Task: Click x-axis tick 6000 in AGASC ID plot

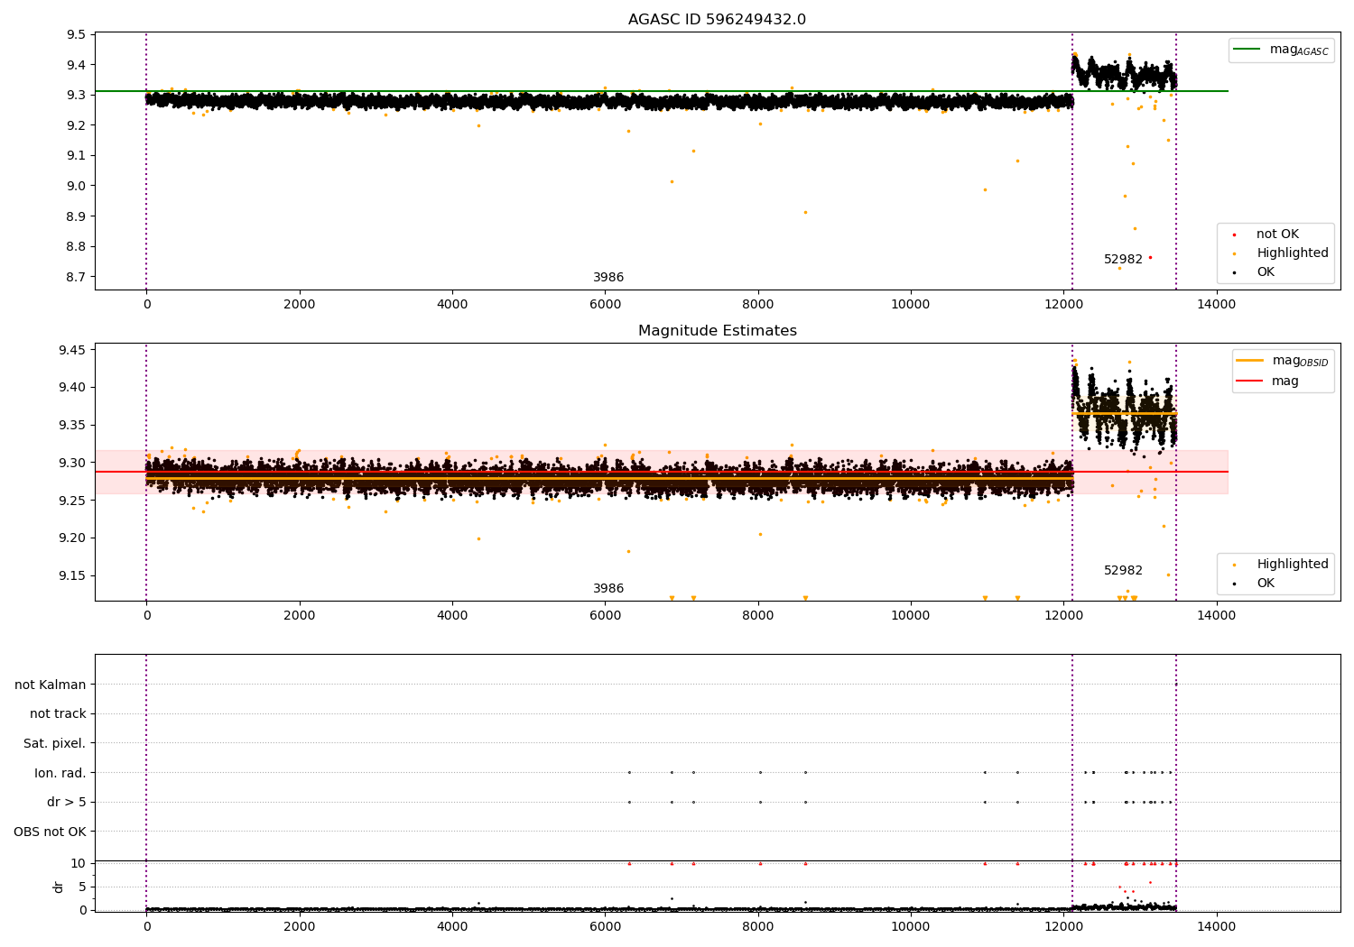Action: 605,304
